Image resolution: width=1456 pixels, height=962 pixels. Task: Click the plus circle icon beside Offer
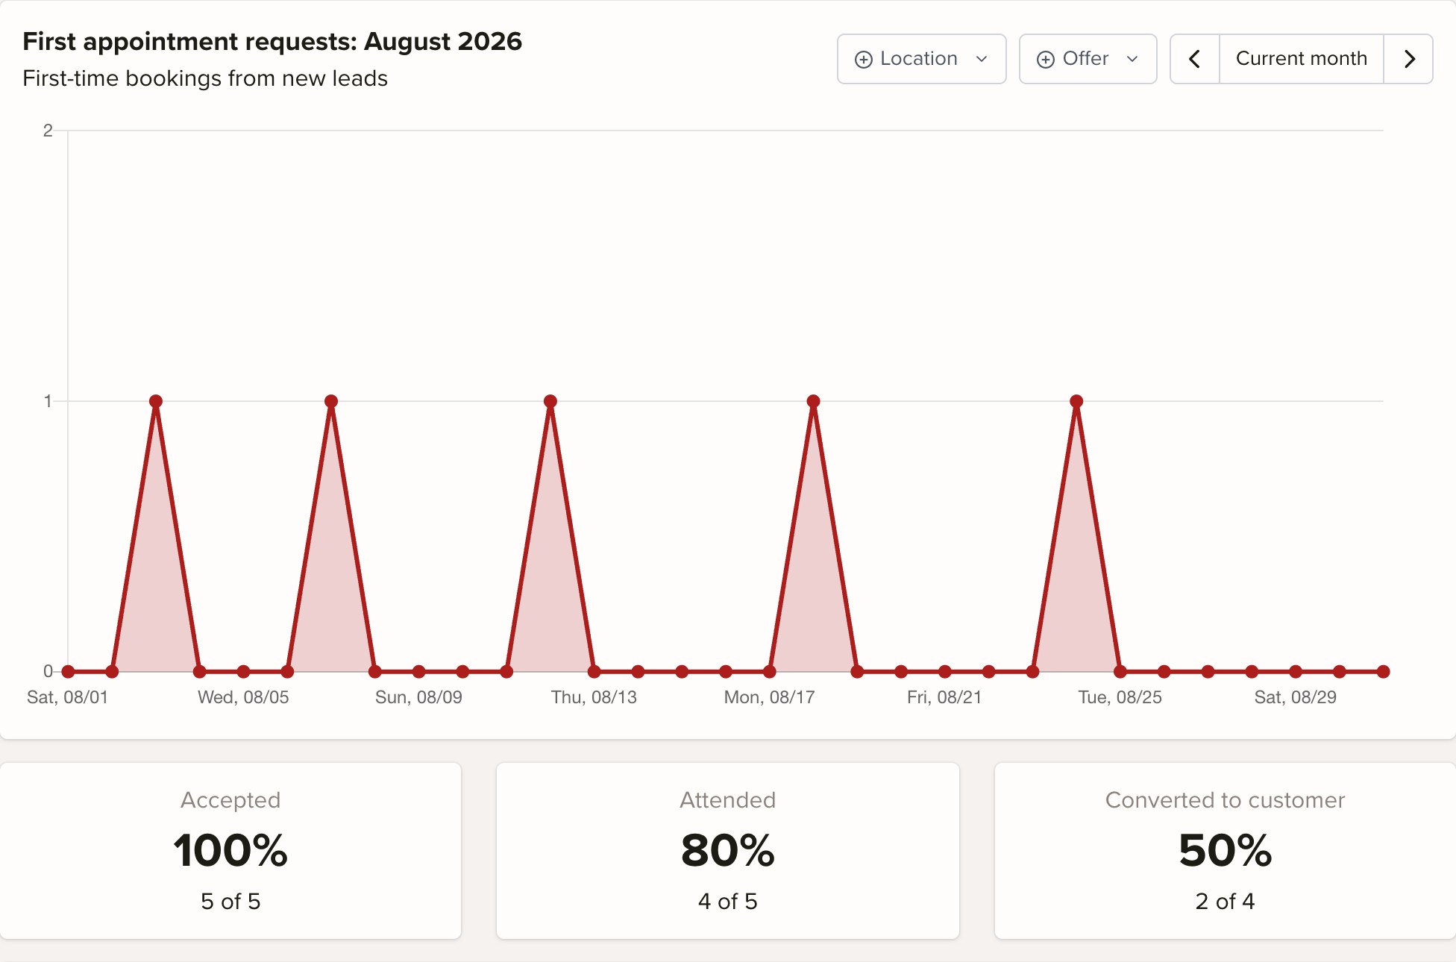(x=1046, y=60)
